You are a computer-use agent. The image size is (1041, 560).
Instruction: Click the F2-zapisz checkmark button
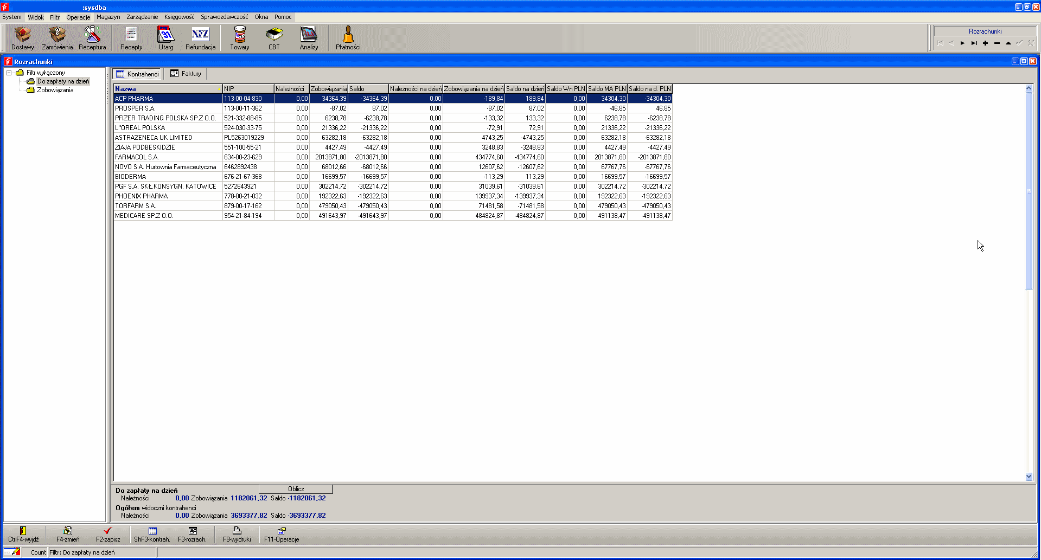108,534
